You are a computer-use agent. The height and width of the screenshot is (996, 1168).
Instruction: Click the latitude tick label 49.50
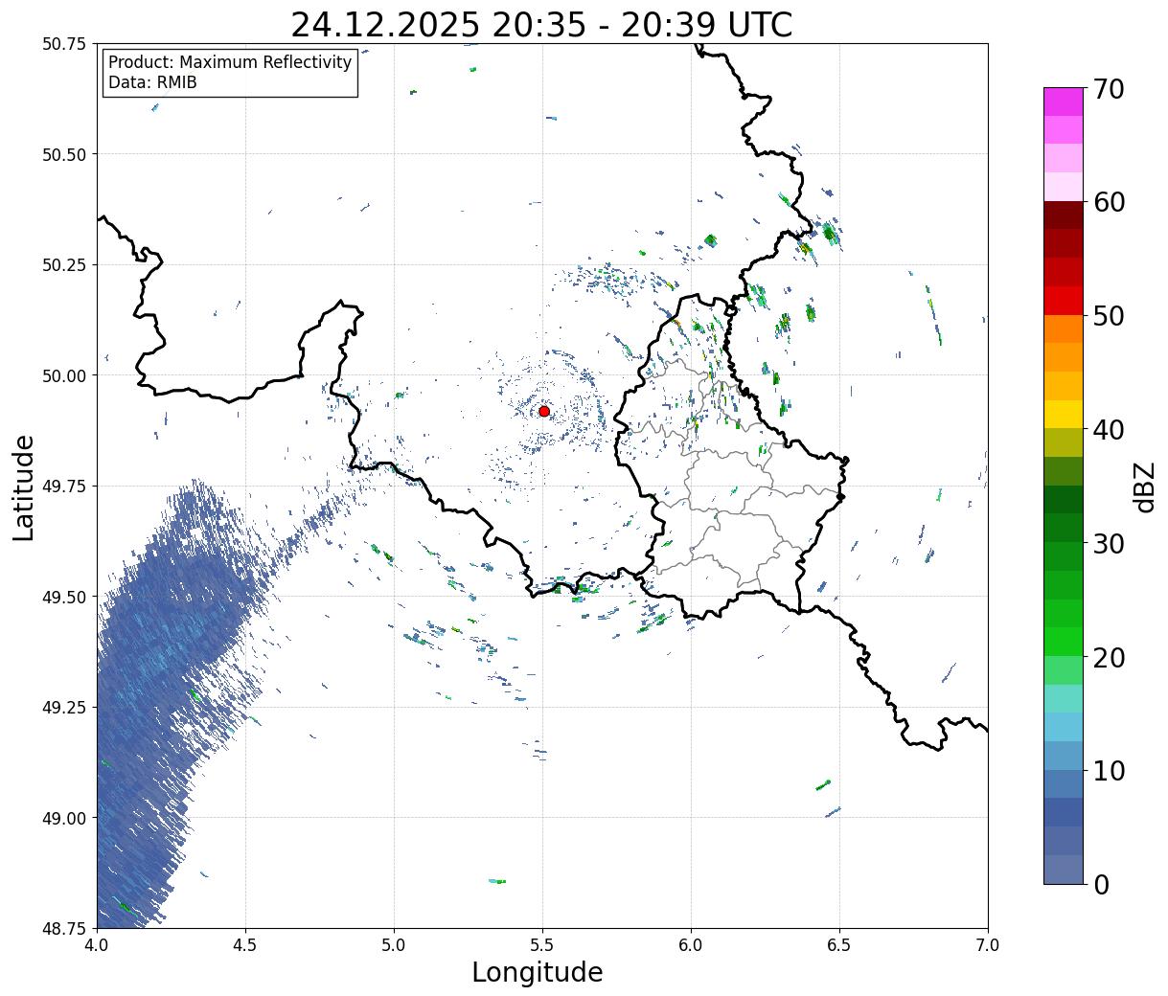coord(63,597)
